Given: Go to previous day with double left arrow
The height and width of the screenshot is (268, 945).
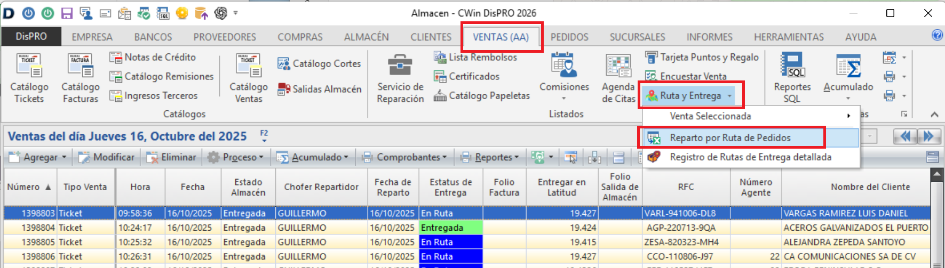Looking at the screenshot, I should (906, 136).
